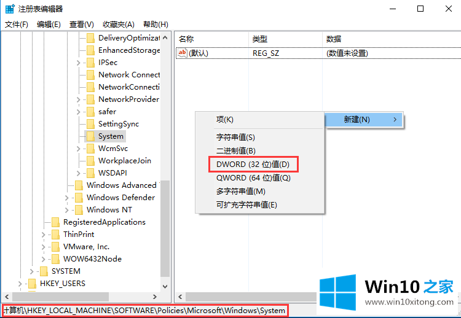Click the 类型 column header
Screen dimensions: 461x318
click(x=259, y=39)
